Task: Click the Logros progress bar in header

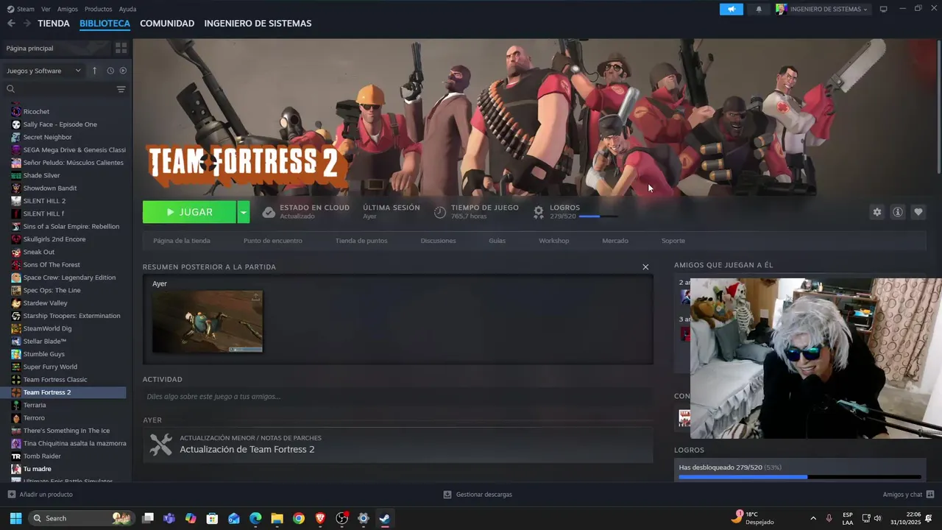Action: click(x=598, y=216)
